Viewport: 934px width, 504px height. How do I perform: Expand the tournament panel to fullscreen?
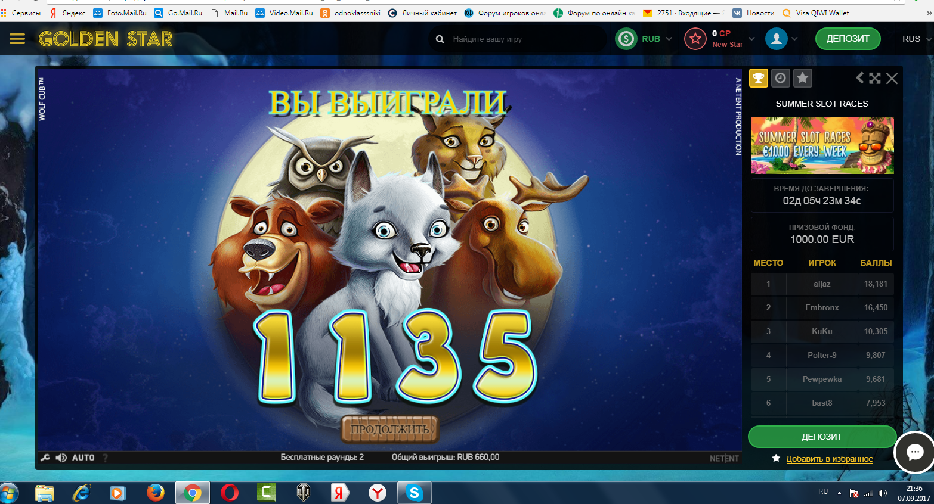tap(875, 77)
